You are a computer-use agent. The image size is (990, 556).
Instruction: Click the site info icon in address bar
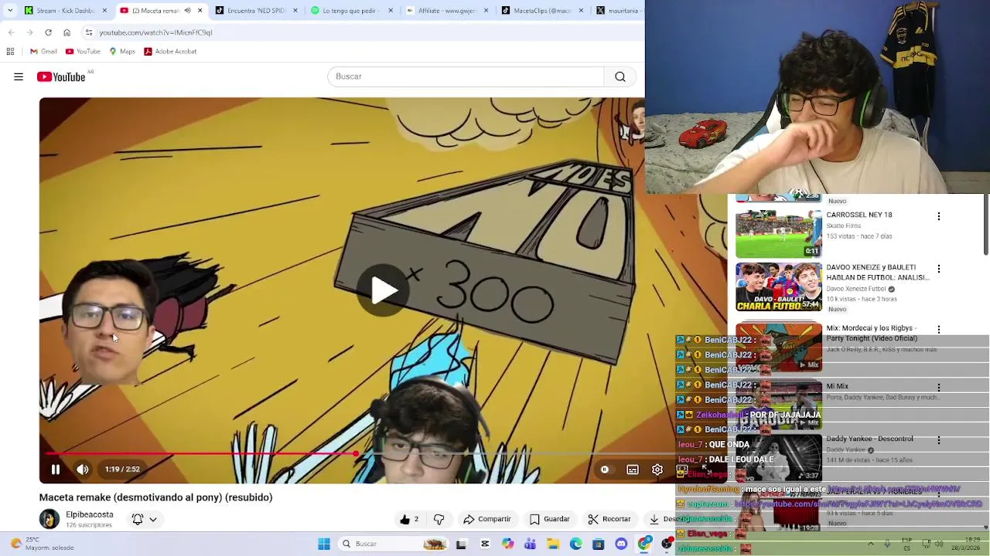pyautogui.click(x=89, y=32)
